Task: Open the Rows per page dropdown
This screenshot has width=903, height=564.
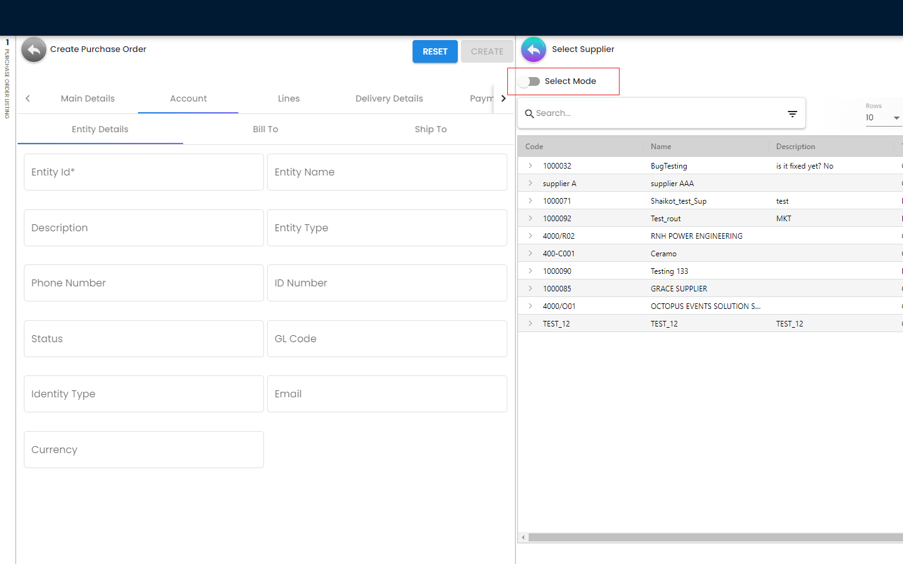Action: [x=883, y=118]
